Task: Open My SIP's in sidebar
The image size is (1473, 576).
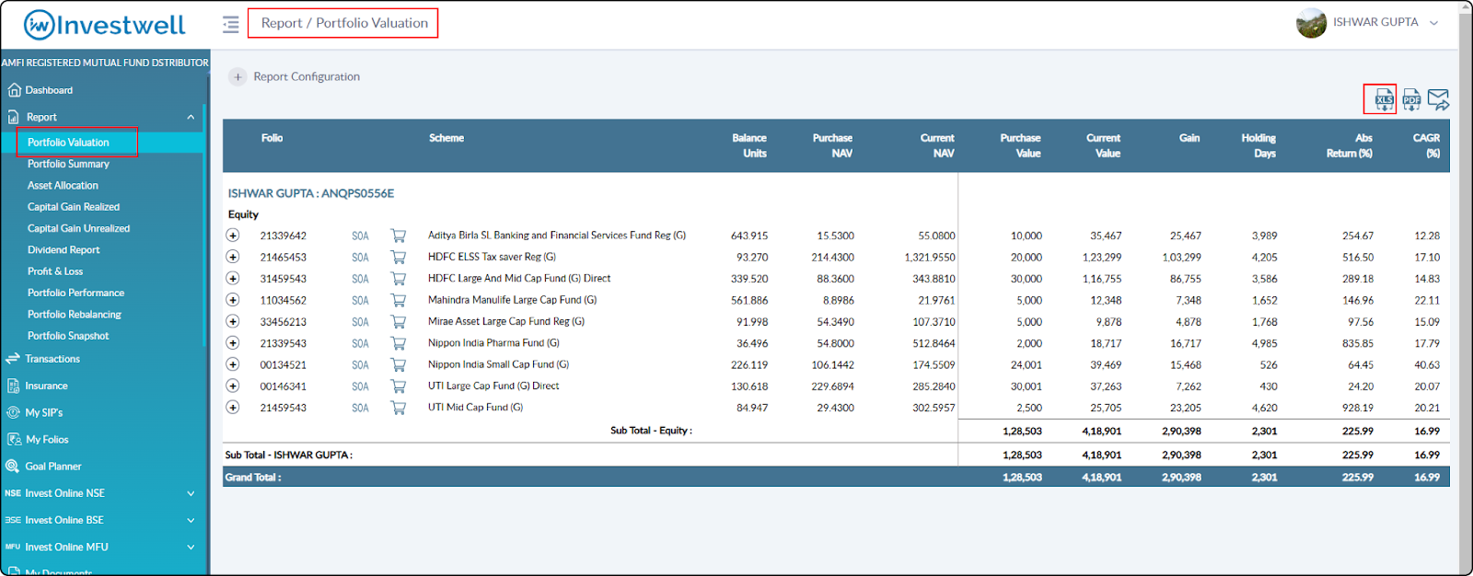Action: pyautogui.click(x=44, y=413)
